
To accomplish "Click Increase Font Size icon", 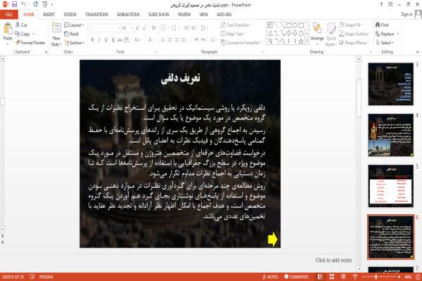I will (x=138, y=27).
